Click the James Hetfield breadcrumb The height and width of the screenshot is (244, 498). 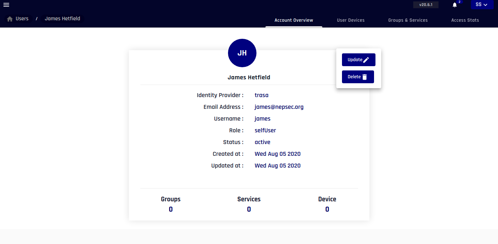pyautogui.click(x=62, y=18)
